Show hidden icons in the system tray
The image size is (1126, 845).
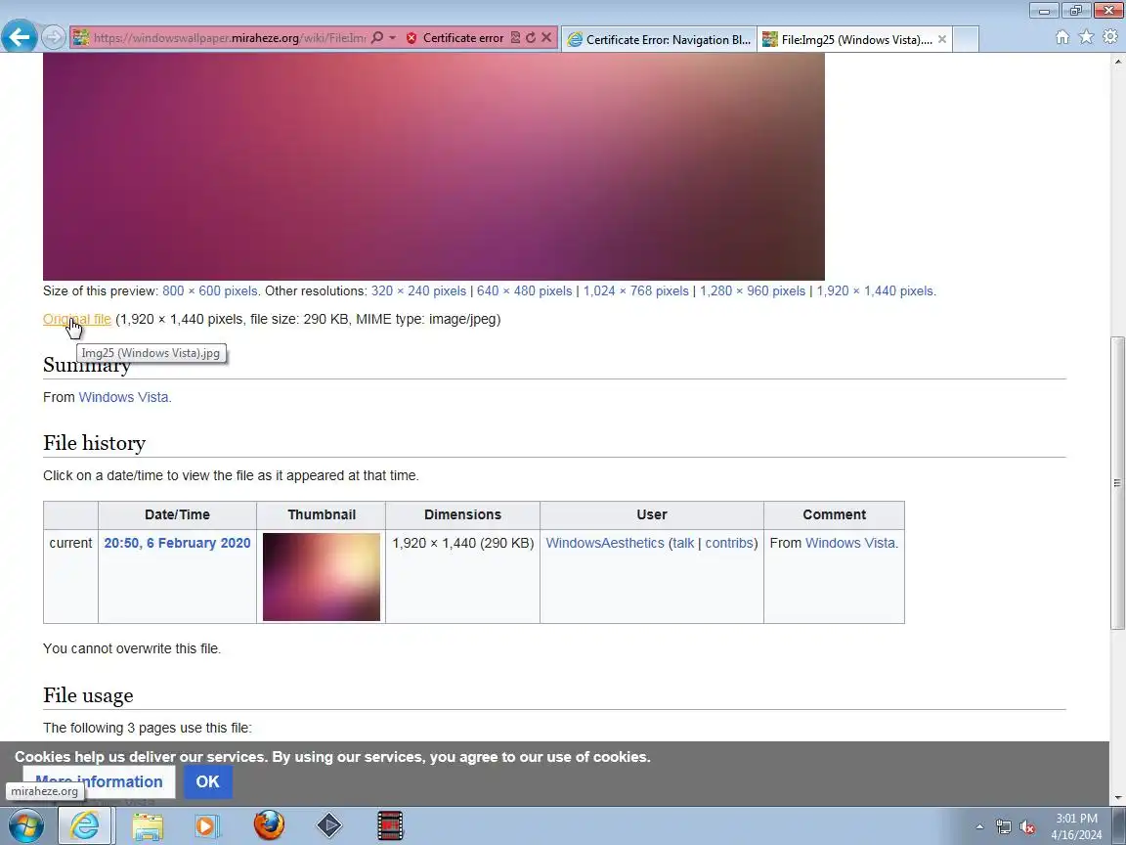980,827
